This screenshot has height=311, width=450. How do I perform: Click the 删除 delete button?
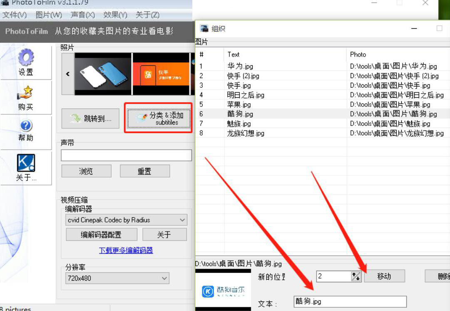click(438, 276)
